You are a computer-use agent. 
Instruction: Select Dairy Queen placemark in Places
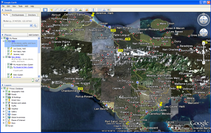tap(18, 75)
